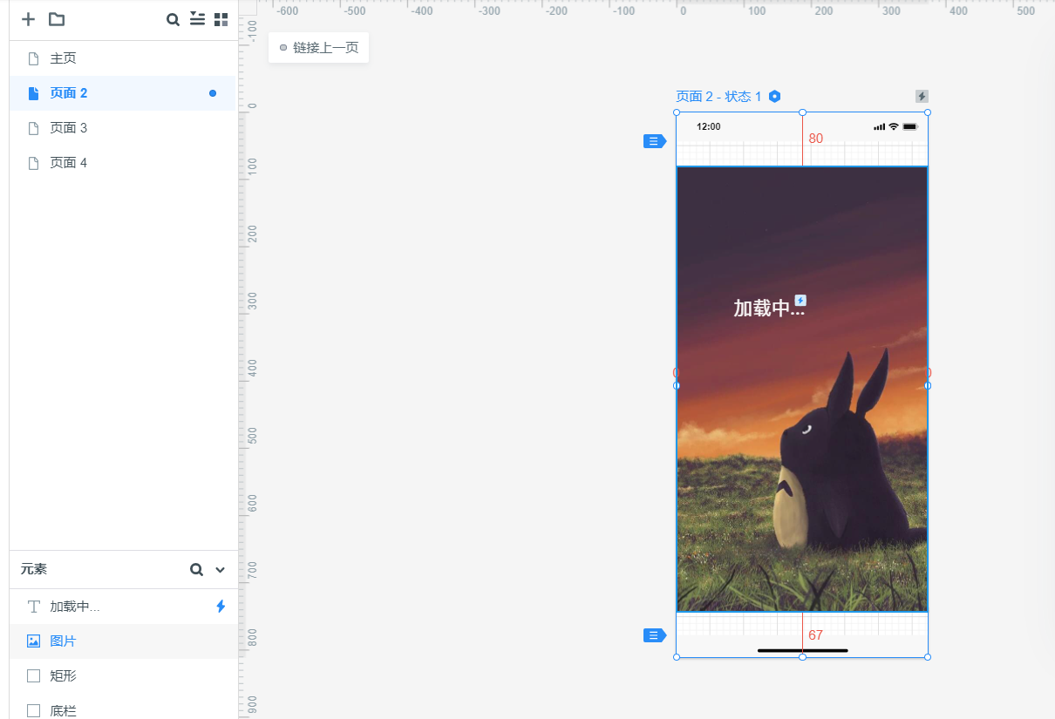
Task: Click the page icon next to 主页
Action: (x=34, y=58)
